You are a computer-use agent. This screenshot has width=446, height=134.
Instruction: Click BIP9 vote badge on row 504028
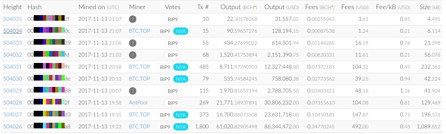(173, 103)
